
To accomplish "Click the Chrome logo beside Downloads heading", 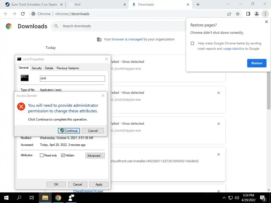I will [x=9, y=26].
